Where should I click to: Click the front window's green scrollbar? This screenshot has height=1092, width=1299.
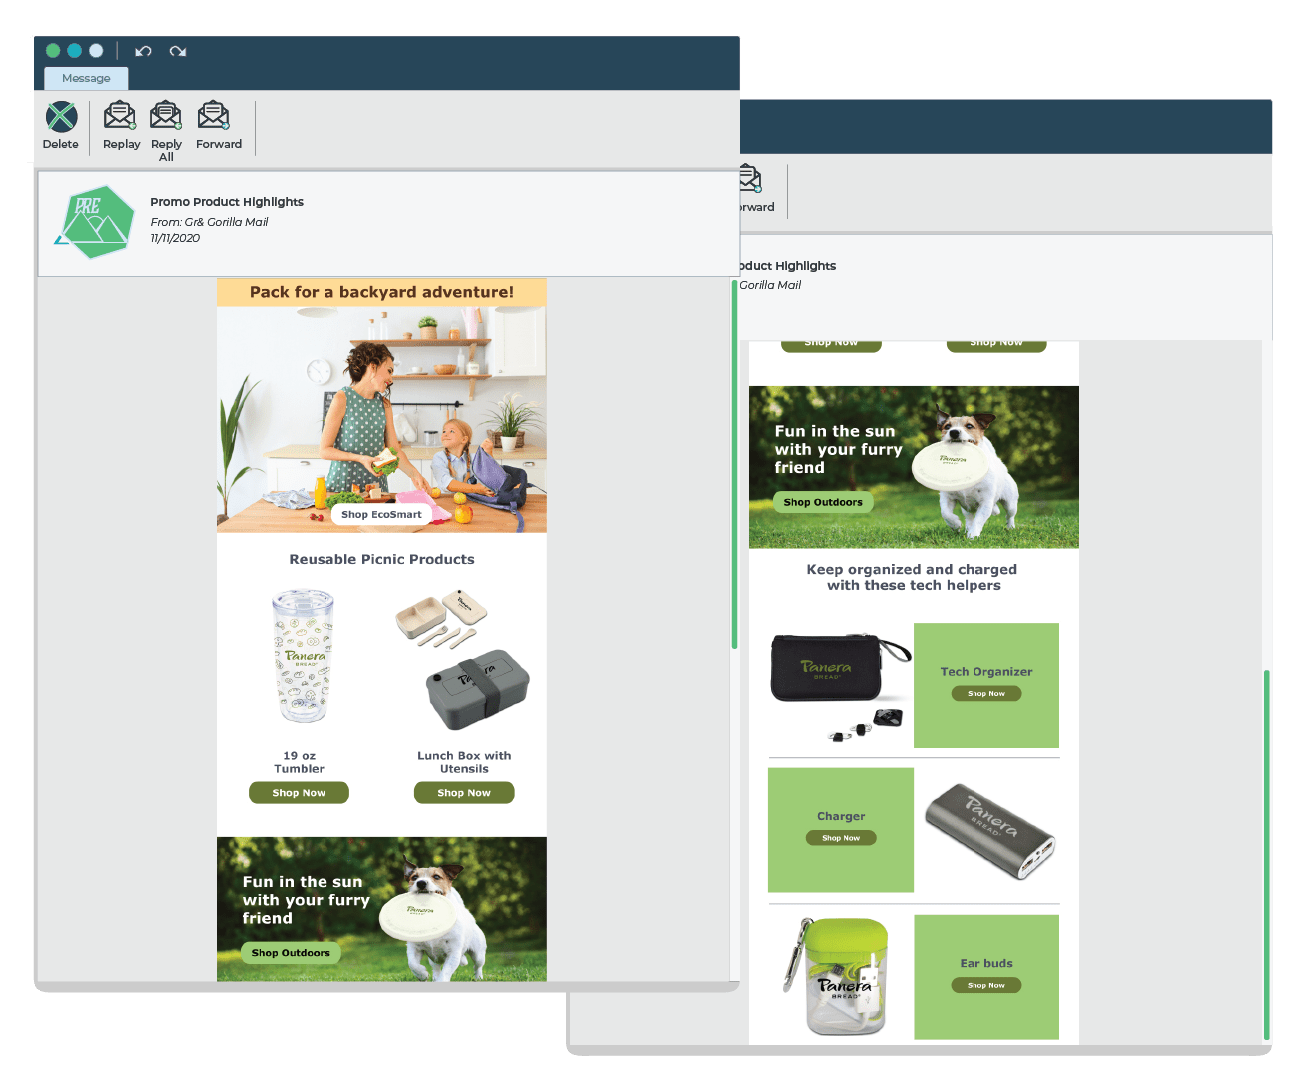pyautogui.click(x=735, y=465)
